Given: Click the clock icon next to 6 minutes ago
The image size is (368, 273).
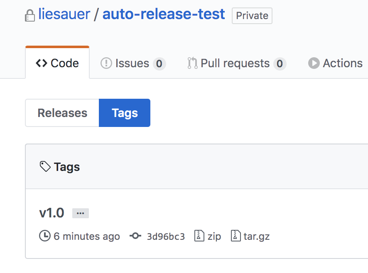Looking at the screenshot, I should [45, 236].
